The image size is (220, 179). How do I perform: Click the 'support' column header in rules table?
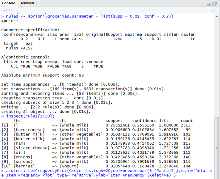click(114, 121)
